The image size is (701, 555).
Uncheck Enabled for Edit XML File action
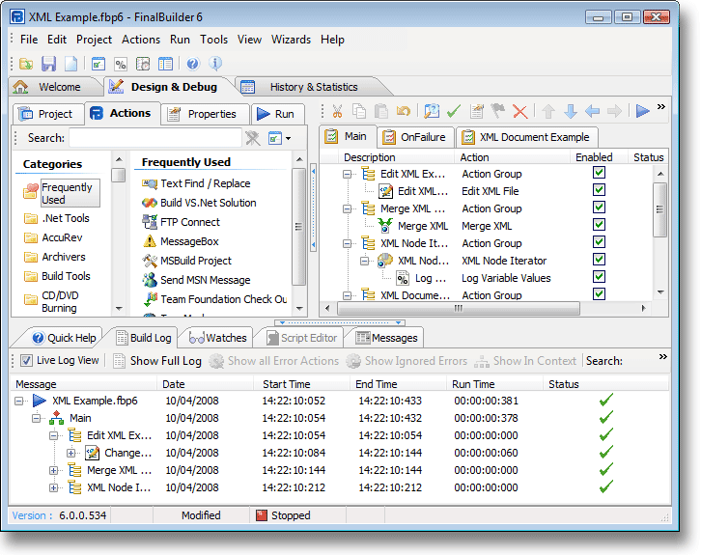(x=599, y=190)
